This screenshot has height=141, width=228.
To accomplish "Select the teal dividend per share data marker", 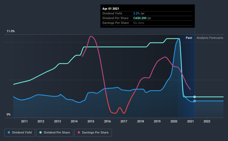I will click(x=194, y=97).
